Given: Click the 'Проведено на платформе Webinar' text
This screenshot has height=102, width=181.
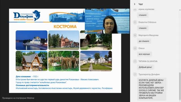Looking at the screenshot, I should [18, 98].
